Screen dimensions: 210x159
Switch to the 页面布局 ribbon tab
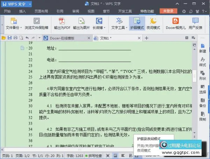coord(41,11)
